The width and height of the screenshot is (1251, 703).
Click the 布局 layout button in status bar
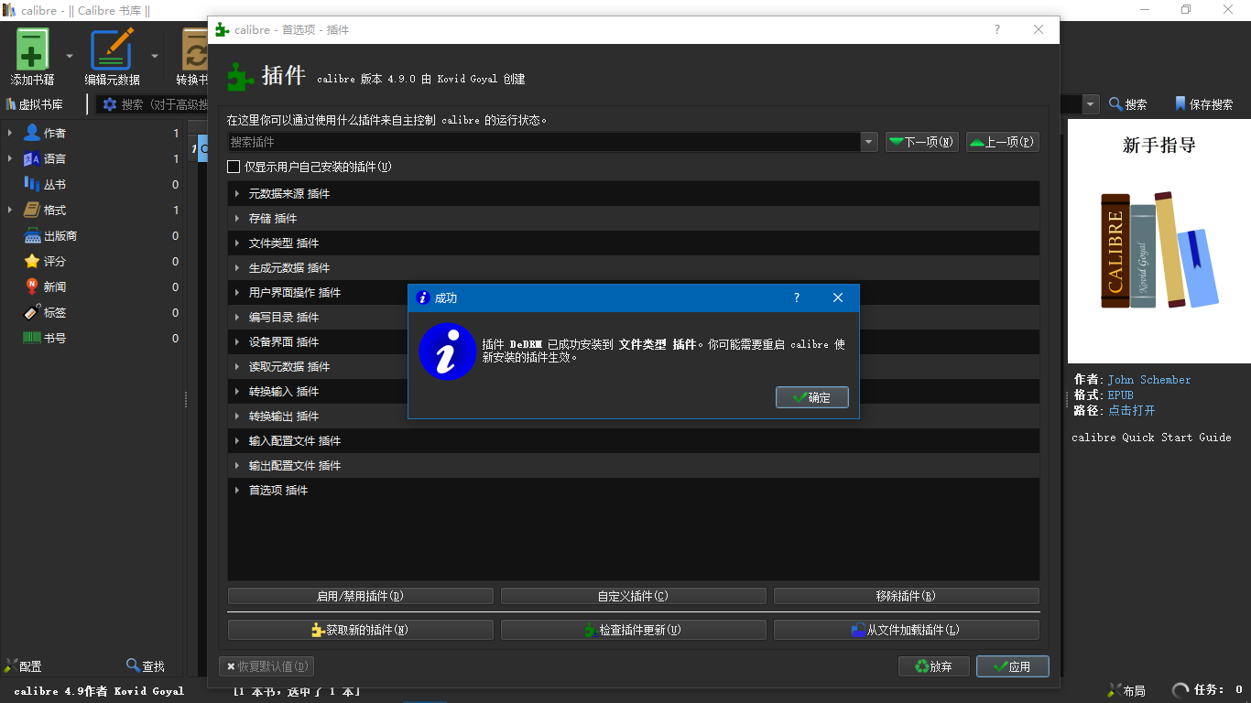click(x=1126, y=690)
